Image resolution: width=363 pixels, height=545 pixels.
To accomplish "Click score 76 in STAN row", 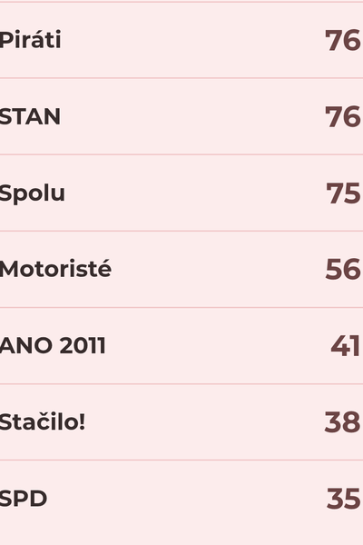I will pyautogui.click(x=342, y=117).
